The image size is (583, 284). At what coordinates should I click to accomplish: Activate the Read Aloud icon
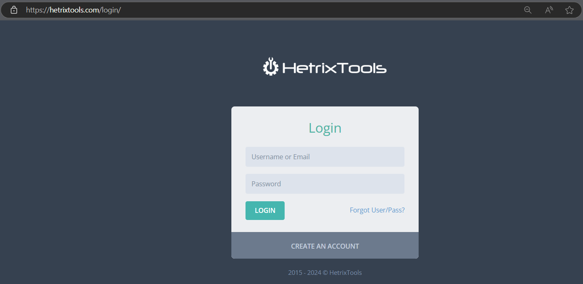(x=549, y=10)
